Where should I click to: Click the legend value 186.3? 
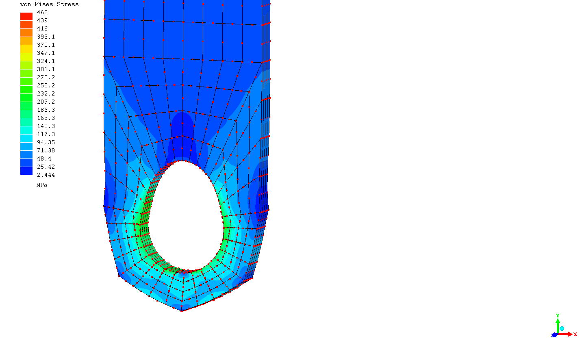point(46,110)
